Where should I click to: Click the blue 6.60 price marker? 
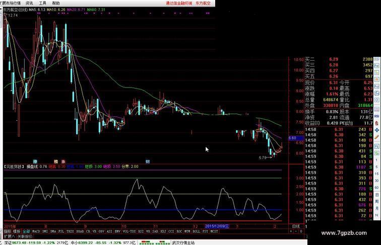(296, 138)
